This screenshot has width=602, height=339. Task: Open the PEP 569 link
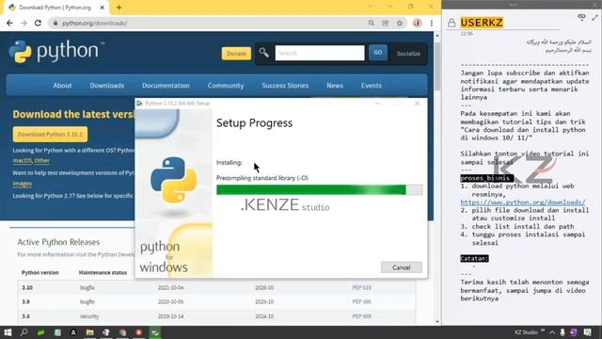(361, 316)
